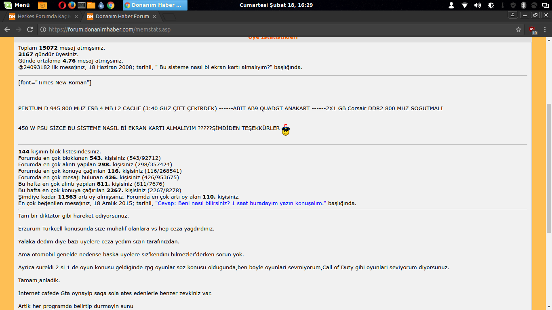Launch Chrome from the panel launcher
This screenshot has width=552, height=310.
(x=110, y=5)
